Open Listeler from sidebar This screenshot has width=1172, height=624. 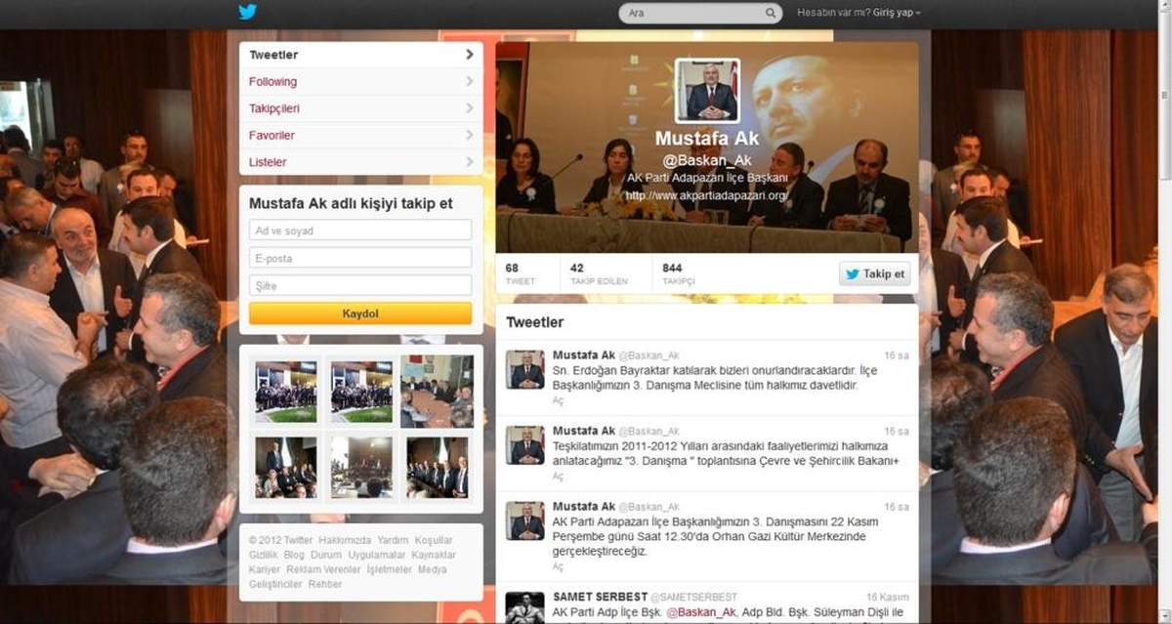click(x=360, y=162)
